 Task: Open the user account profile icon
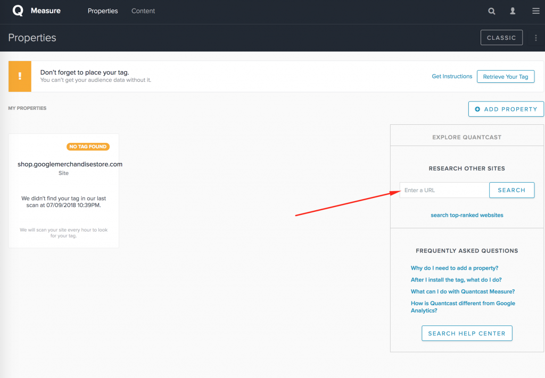click(513, 11)
